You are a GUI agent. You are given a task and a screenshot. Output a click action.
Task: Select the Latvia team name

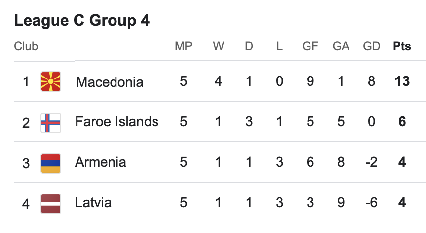[x=93, y=203]
